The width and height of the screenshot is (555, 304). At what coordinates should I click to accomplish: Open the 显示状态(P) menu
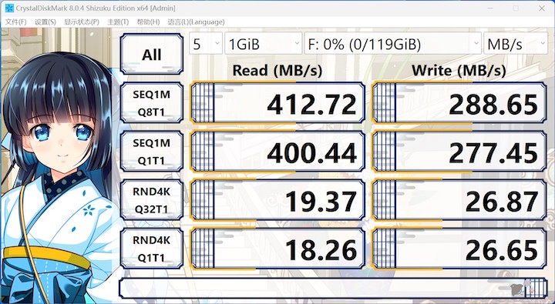coord(82,22)
